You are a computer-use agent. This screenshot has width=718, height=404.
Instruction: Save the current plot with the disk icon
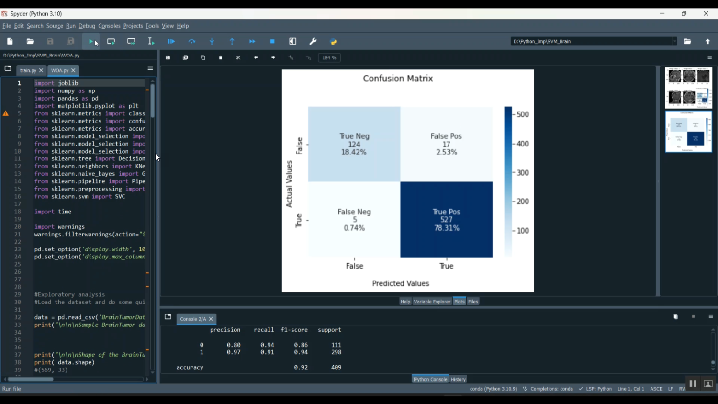[168, 58]
